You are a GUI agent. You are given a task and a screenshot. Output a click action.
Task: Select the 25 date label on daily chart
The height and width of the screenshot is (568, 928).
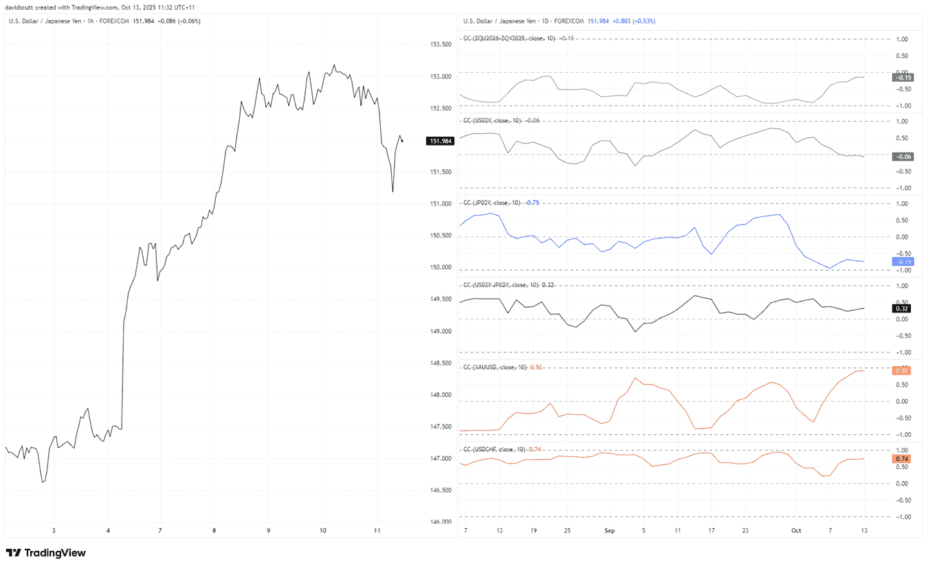[567, 531]
